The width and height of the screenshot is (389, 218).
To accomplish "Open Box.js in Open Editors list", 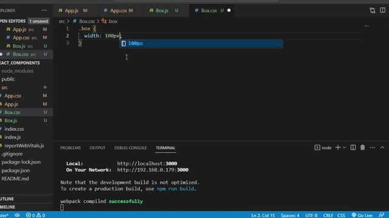I will pos(26,46).
